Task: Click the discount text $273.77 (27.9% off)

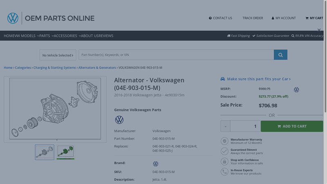Action: tap(273, 96)
